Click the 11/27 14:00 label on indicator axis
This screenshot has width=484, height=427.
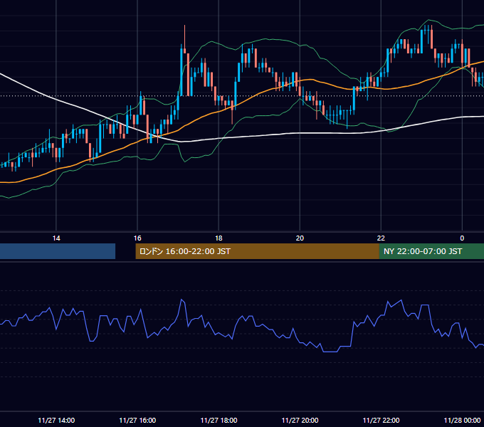pyautogui.click(x=56, y=420)
